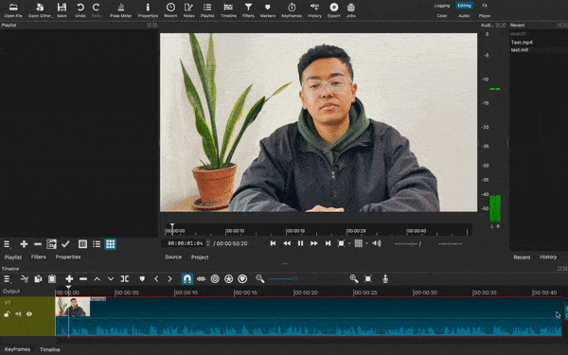This screenshot has height=355, width=568.
Task: Ripple delete clip using timeline minus icon
Action: click(x=83, y=278)
